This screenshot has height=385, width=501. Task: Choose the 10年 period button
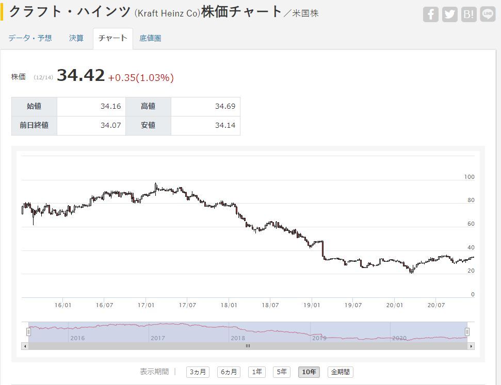(x=309, y=372)
